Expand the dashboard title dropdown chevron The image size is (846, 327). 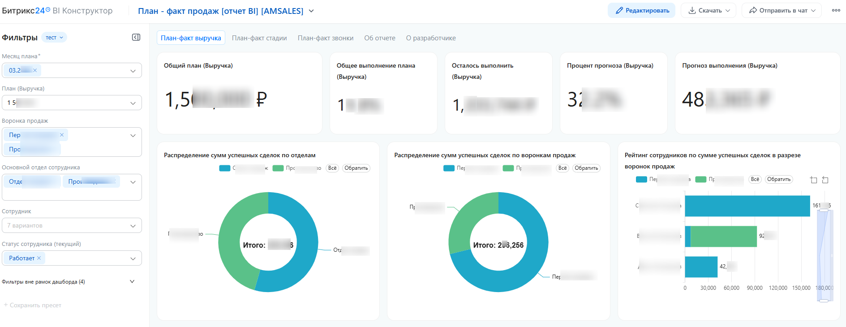pyautogui.click(x=311, y=11)
